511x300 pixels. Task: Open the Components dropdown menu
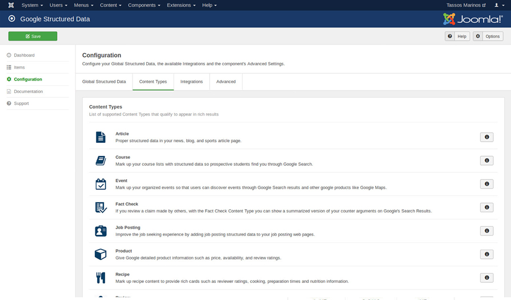[x=144, y=5]
